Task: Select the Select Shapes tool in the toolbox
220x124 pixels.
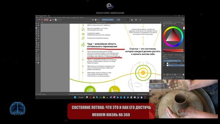Action: coord(36,23)
